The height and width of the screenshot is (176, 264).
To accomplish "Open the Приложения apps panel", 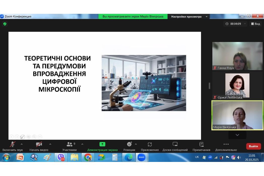I will [x=150, y=146].
